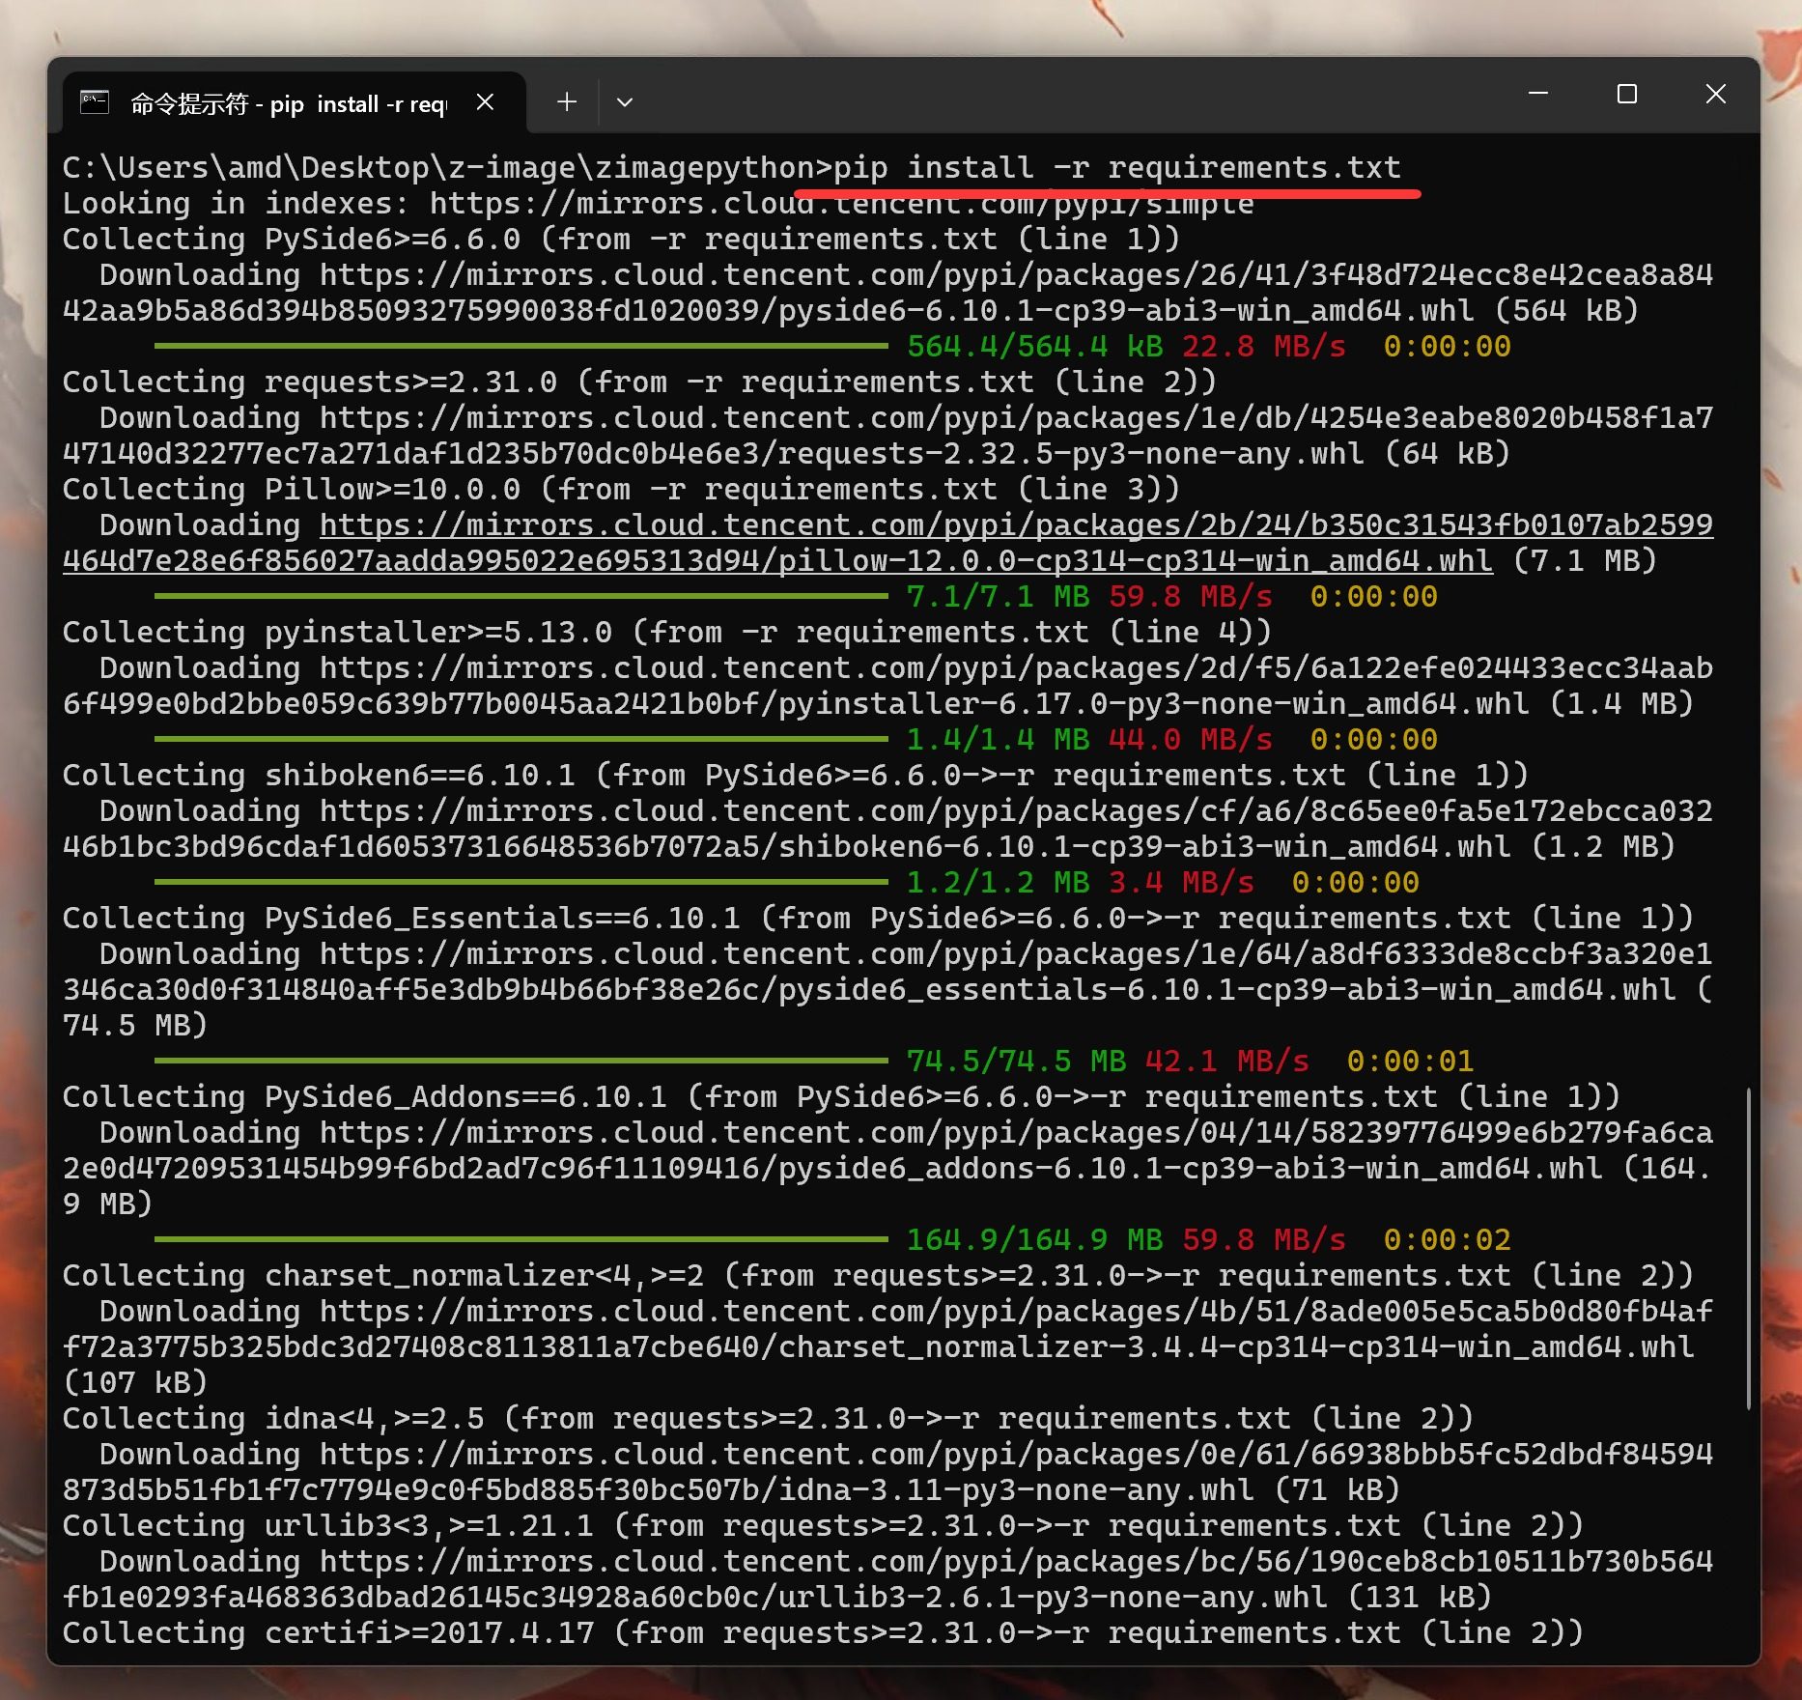Close the 命令提示符 tab
This screenshot has width=1802, height=1700.
coord(486,102)
